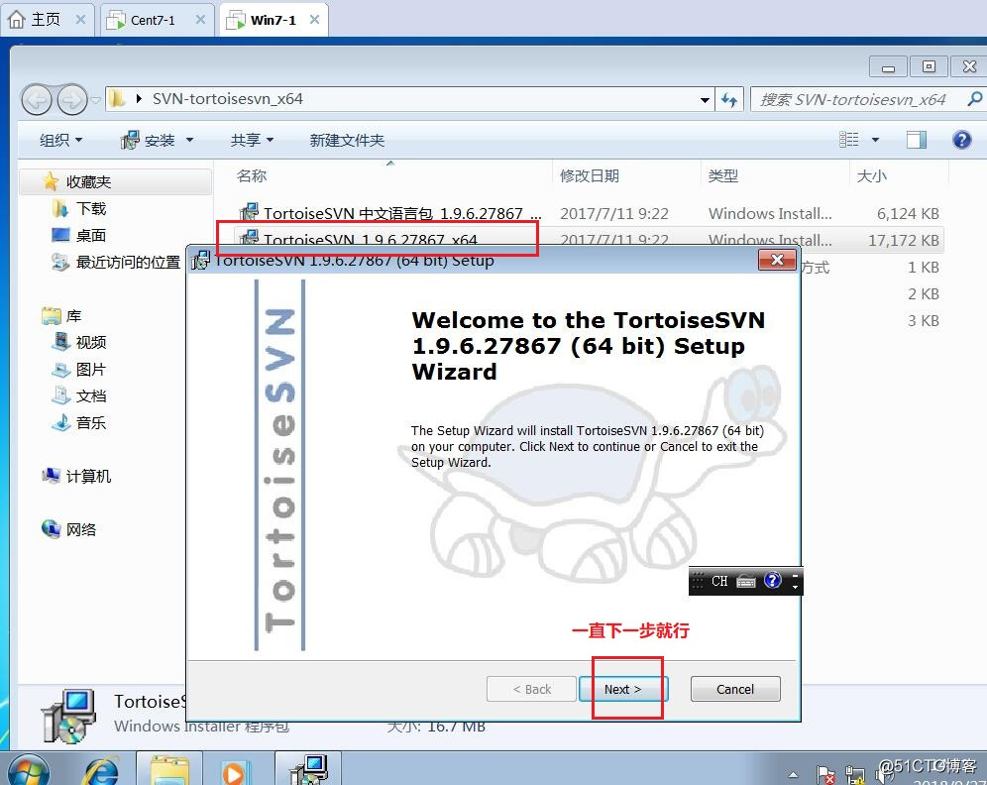Open the 音乐 library
Screen dimensions: 987x785
(x=79, y=422)
